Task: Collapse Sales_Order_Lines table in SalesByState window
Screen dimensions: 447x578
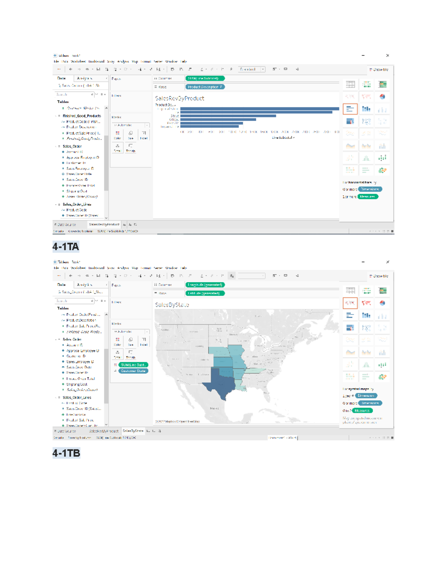Action: [56, 398]
